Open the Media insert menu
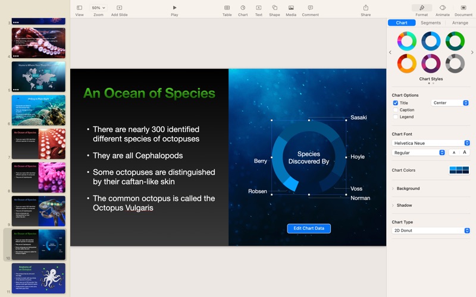Screen dimensions: 476x297 (291, 8)
